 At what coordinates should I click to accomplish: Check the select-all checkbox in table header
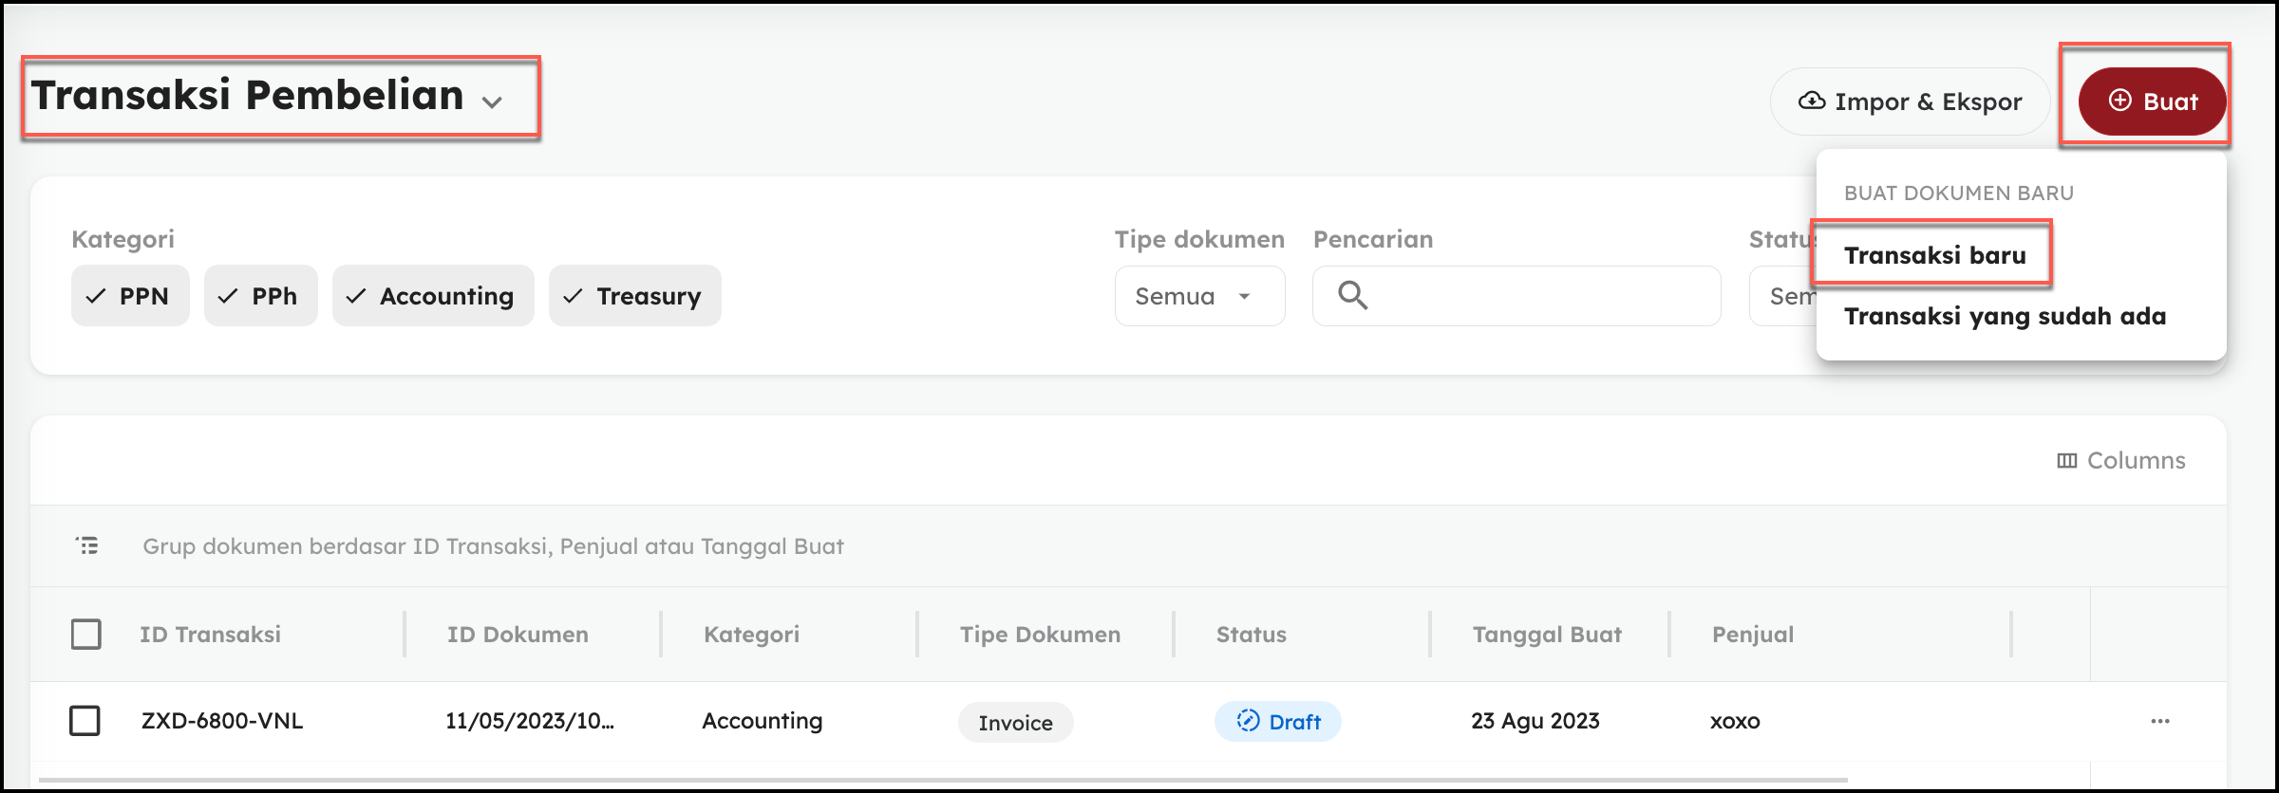click(x=86, y=634)
